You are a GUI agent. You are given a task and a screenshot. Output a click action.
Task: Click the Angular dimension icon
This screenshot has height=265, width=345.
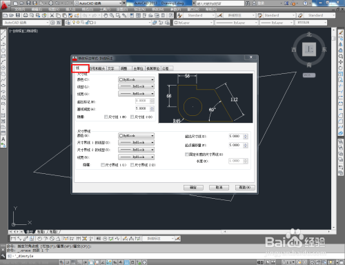pyautogui.click(x=58, y=239)
